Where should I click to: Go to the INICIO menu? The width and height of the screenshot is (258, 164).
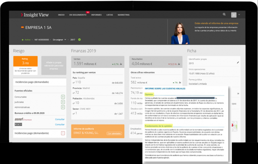pyautogui.click(x=61, y=15)
